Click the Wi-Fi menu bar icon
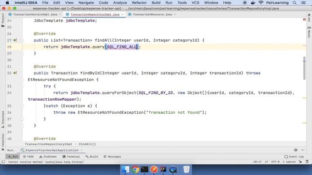The height and width of the screenshot is (175, 312). (x=261, y=3)
